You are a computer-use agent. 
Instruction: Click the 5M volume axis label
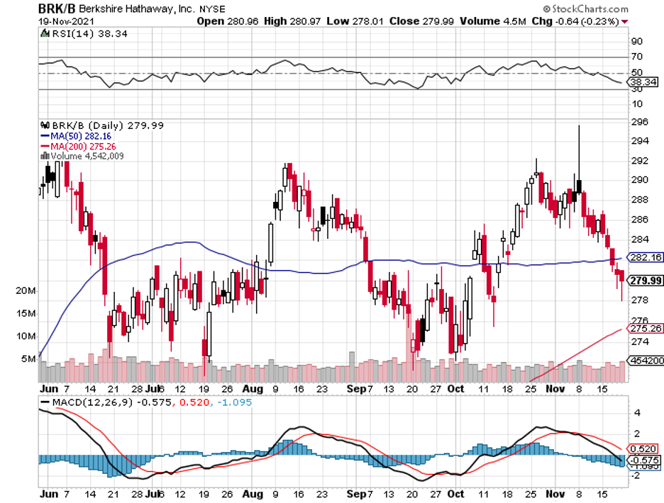coord(29,359)
